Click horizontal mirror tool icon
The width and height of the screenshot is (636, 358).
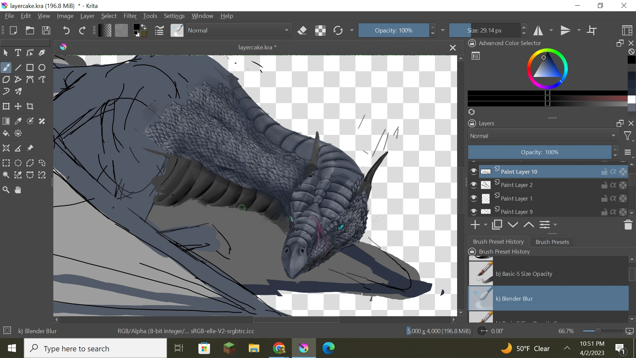[x=538, y=30]
